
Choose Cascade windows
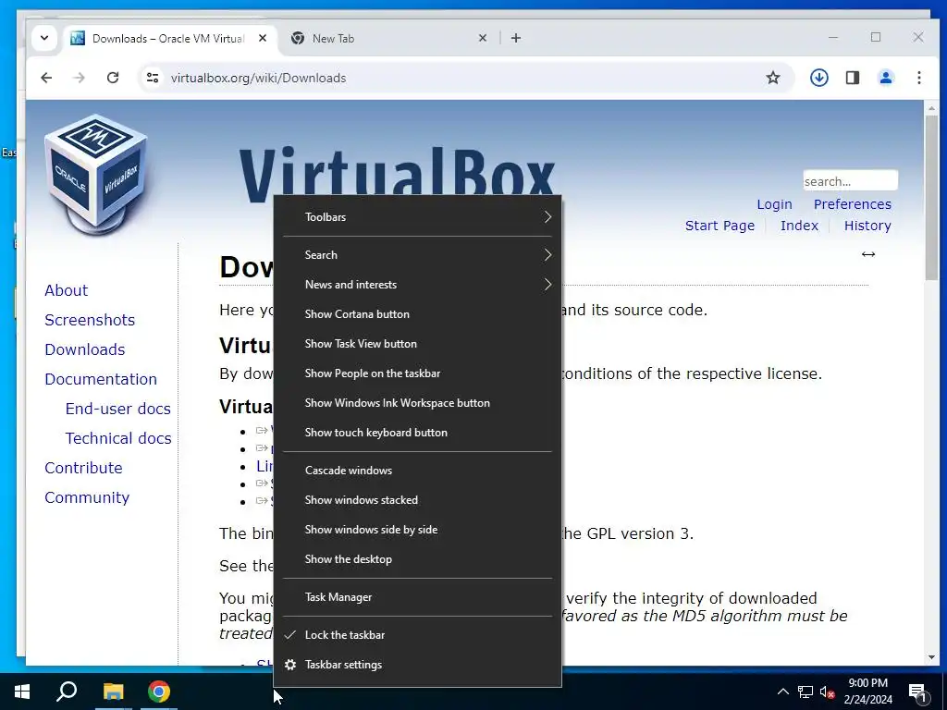[417, 471]
